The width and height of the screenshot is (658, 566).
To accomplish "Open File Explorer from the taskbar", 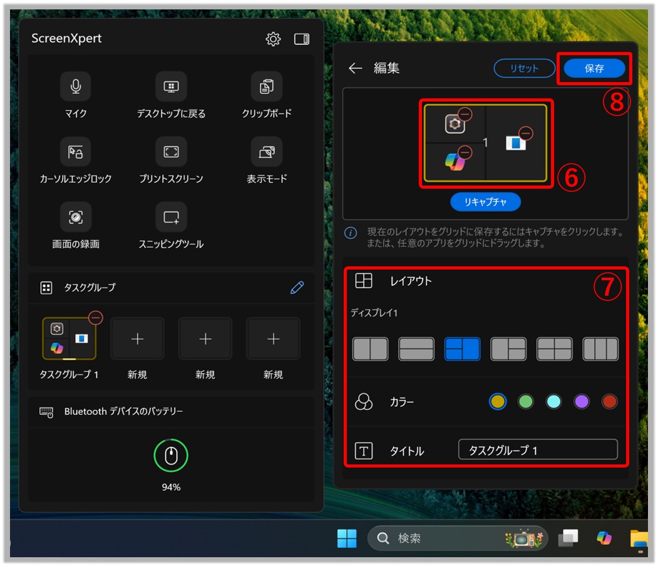I will tap(639, 538).
